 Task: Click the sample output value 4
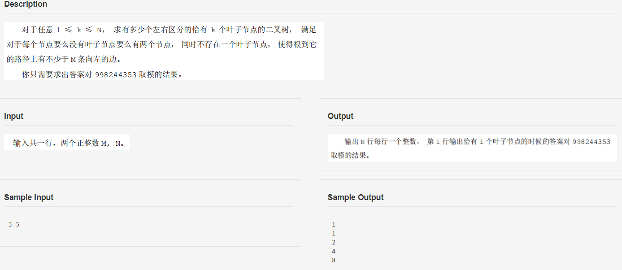pyautogui.click(x=334, y=251)
